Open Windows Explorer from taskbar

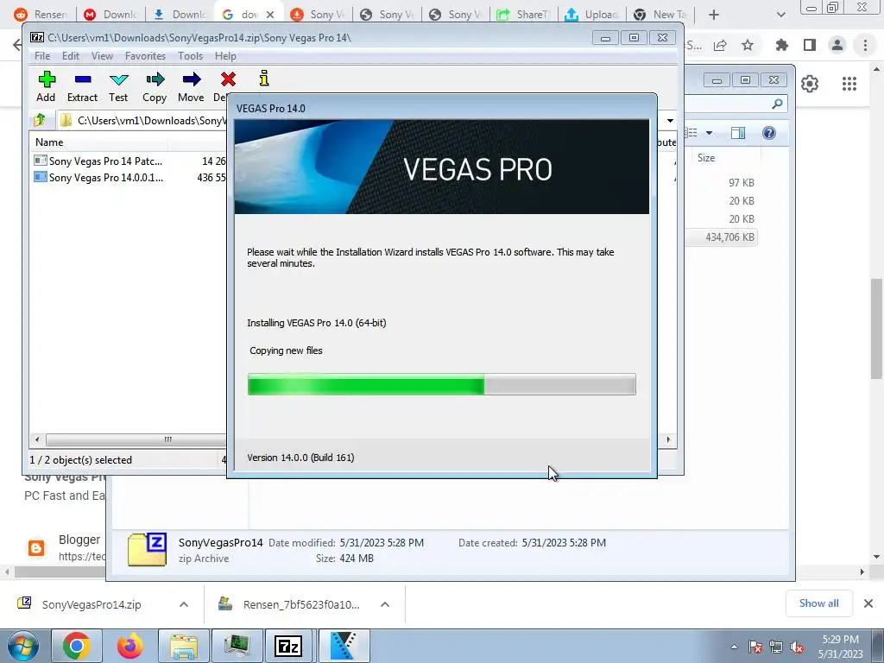184,646
